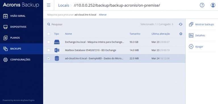Image resolution: width=218 pixels, height=104 pixels.
Task: Sort by the Tamanho column header
Action: pyautogui.click(x=135, y=34)
